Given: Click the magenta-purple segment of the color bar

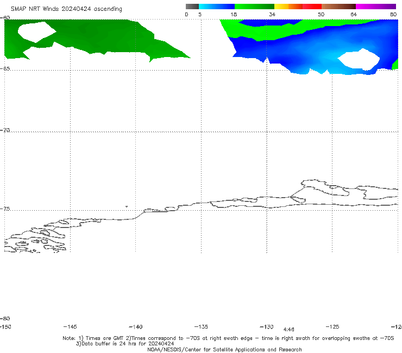Looking at the screenshot, I should [375, 7].
